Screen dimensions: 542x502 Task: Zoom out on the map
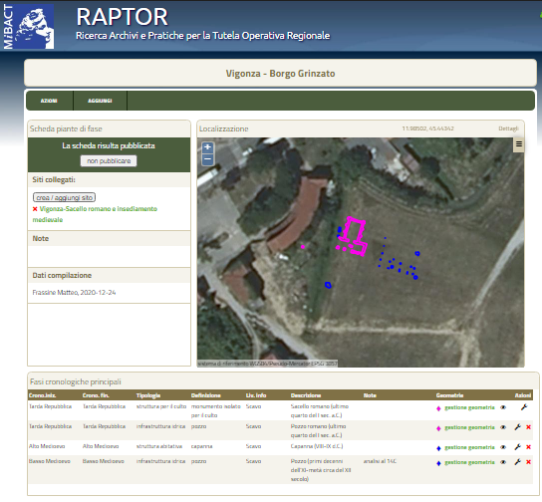(x=207, y=159)
